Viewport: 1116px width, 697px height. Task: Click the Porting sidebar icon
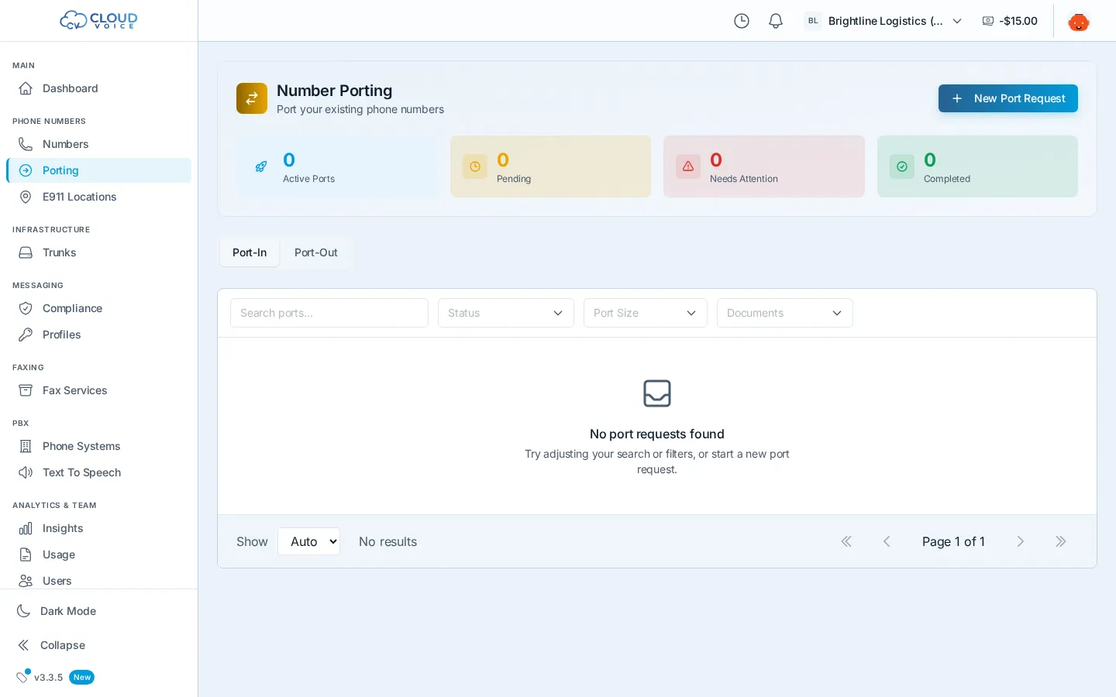pos(26,170)
